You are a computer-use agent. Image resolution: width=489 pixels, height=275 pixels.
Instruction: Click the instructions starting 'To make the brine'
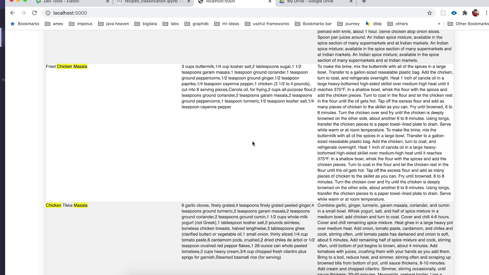point(385,133)
